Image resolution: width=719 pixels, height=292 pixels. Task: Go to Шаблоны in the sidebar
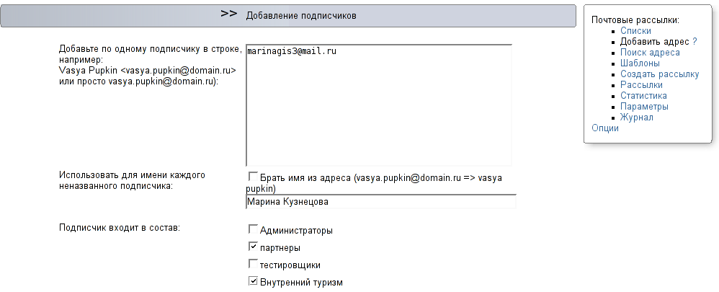point(640,63)
